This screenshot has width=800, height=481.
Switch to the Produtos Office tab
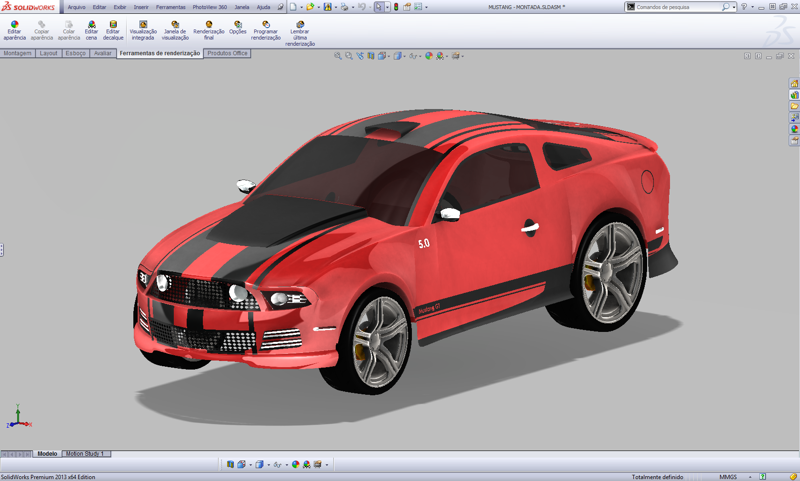[227, 53]
